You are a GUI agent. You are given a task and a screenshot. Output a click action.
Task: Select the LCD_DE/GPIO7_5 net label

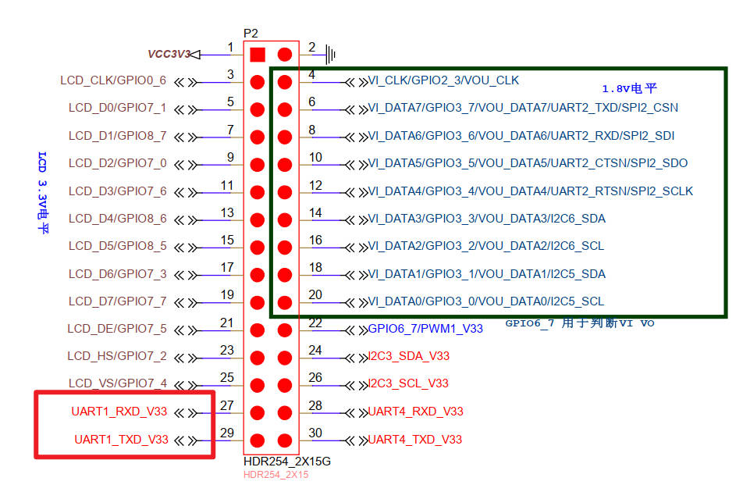(x=117, y=329)
